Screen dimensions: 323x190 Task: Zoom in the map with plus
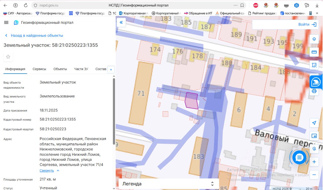pyautogui.click(x=314, y=162)
